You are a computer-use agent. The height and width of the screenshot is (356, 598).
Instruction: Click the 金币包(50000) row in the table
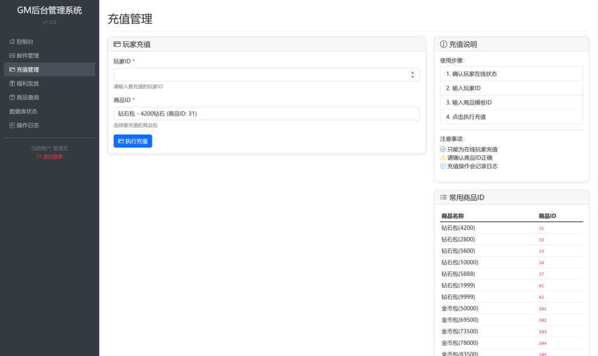click(x=460, y=309)
